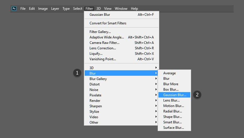Screen dimensions: 244x138
Task: Open the Edit menu in menu bar
Action: click(x=32, y=9)
